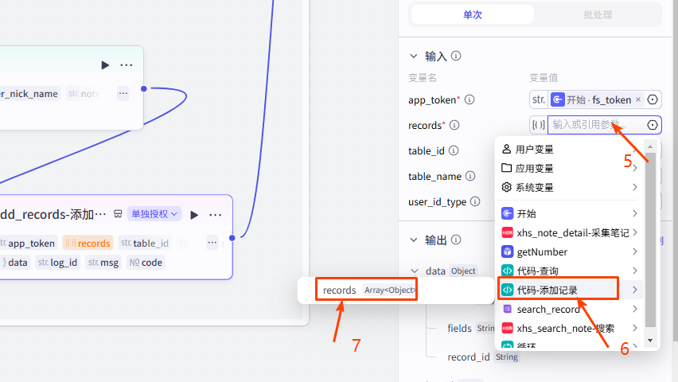Collapse the data Object tree node

coord(413,271)
